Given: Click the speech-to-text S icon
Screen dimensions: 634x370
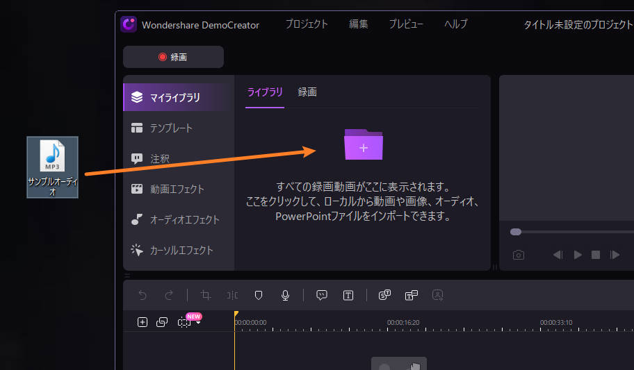Looking at the screenshot, I should (x=384, y=295).
